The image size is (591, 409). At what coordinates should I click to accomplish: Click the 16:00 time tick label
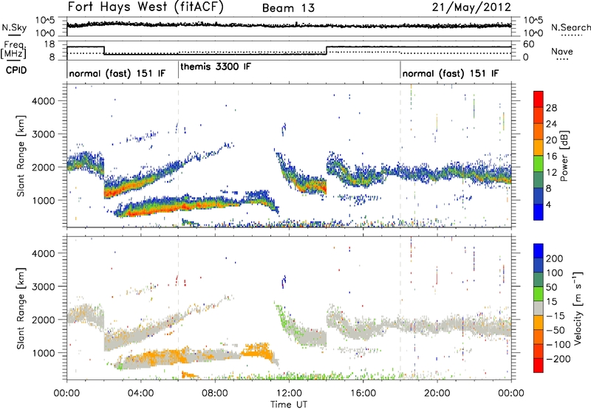pos(363,393)
